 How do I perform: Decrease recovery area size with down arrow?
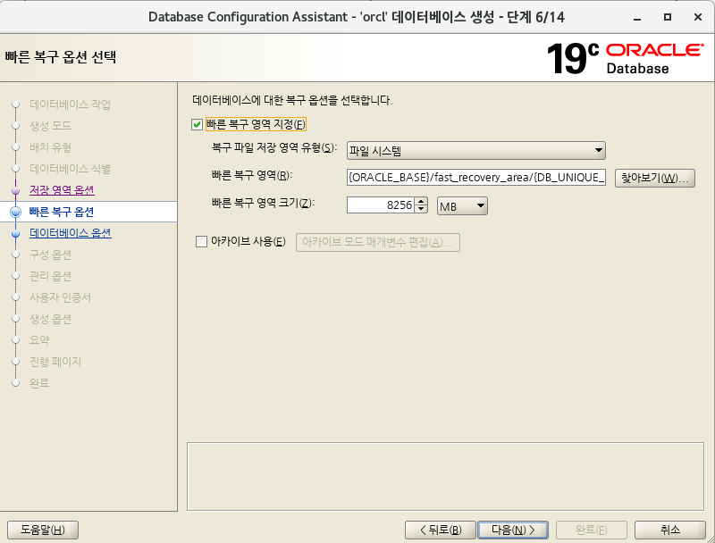click(x=421, y=209)
